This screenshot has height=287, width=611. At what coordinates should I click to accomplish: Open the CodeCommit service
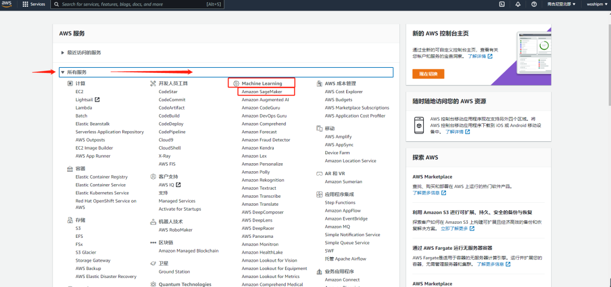[172, 99]
